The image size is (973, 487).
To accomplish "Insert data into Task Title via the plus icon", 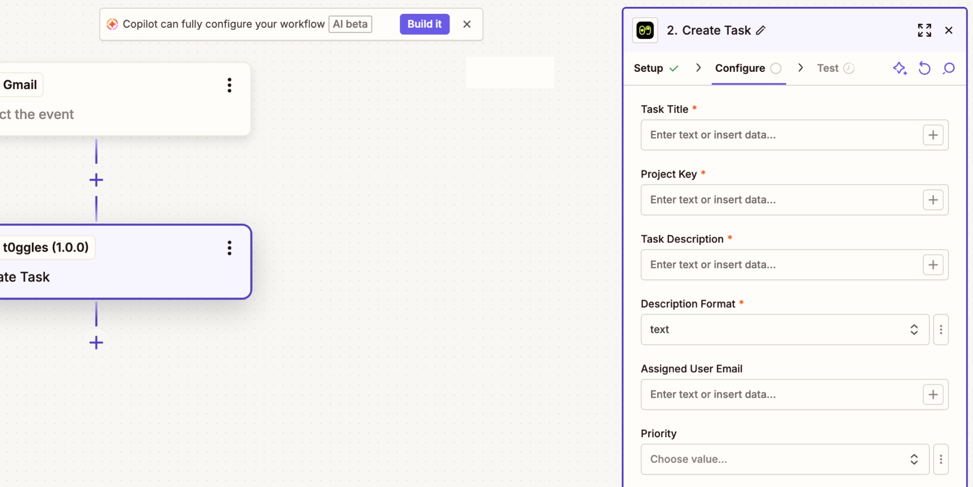I will point(933,135).
